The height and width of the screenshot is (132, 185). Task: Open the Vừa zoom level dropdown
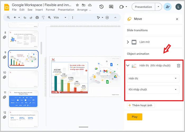pyautogui.click(x=60, y=17)
